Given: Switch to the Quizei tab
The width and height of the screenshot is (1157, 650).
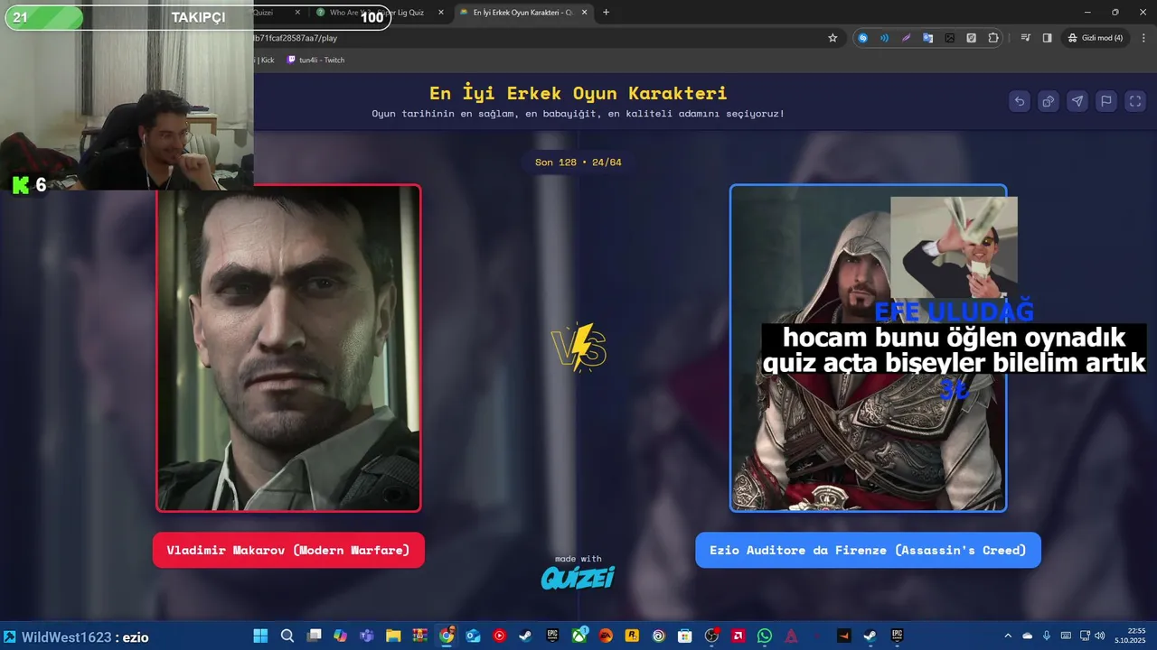Looking at the screenshot, I should tap(271, 13).
